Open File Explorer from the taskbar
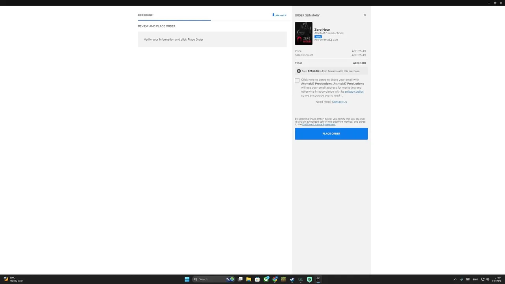Screen dimensions: 505x284 [249, 279]
